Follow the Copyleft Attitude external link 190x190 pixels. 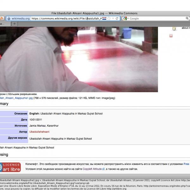point(93,169)
